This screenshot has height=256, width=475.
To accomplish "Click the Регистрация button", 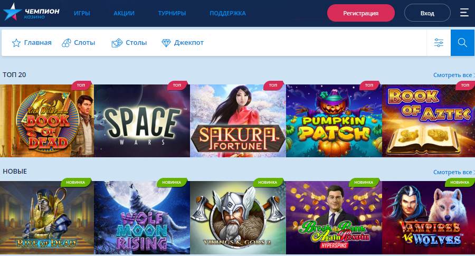I will pyautogui.click(x=361, y=13).
